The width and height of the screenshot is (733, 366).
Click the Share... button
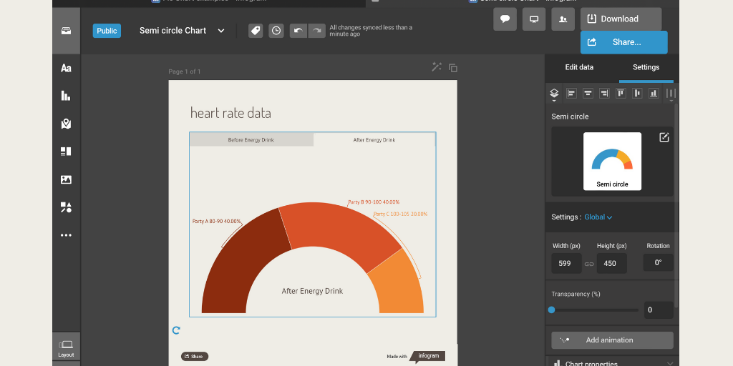pos(623,42)
